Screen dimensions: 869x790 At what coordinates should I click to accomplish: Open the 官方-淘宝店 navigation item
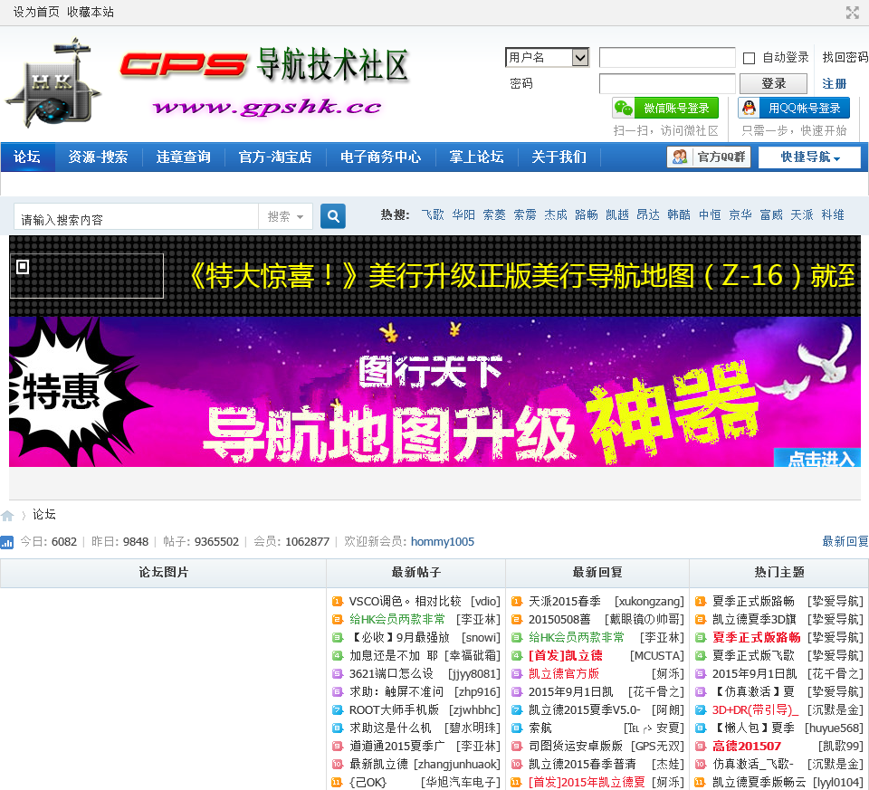pyautogui.click(x=275, y=157)
